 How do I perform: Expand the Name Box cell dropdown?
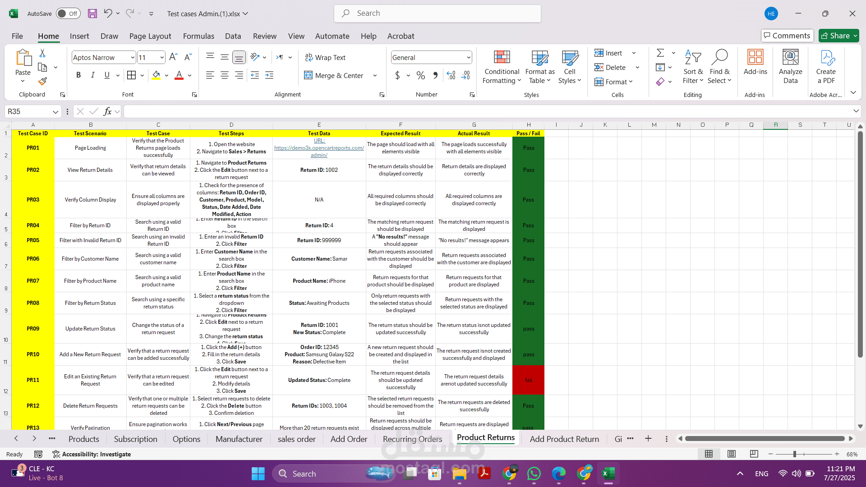(55, 111)
